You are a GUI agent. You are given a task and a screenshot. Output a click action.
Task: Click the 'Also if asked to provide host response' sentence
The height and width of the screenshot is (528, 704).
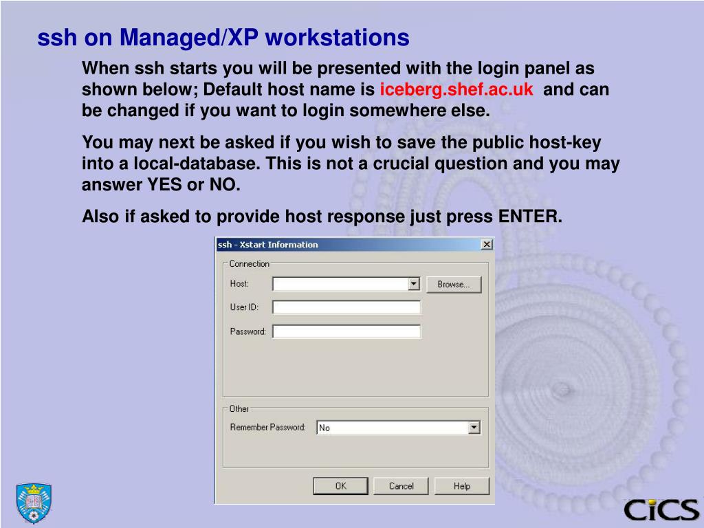322,217
